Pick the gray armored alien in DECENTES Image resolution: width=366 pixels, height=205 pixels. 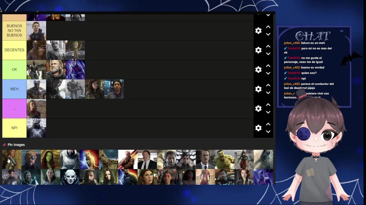(x=56, y=50)
